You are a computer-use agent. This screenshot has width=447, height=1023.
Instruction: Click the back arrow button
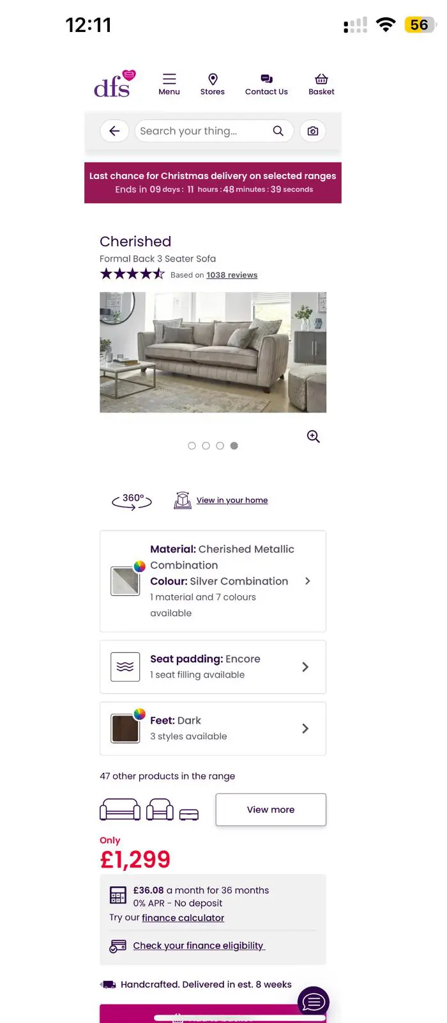click(114, 131)
